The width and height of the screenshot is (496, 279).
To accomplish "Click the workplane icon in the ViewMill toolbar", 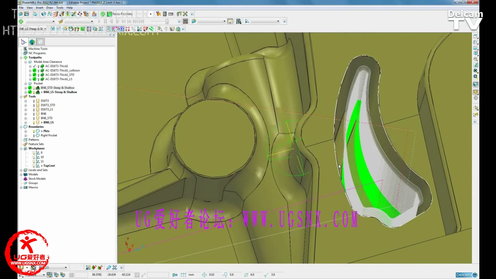I will 247,21.
